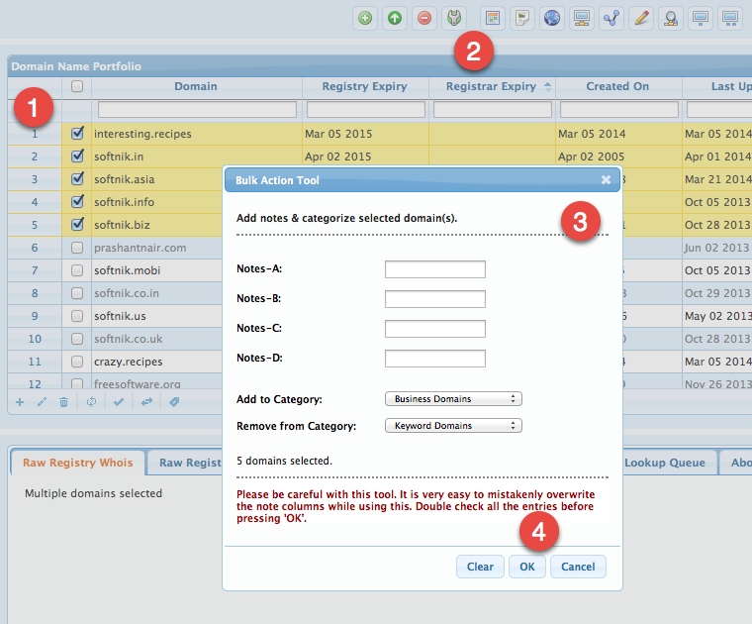The width and height of the screenshot is (752, 624).
Task: Click the dual-base monitor toolbar icon
Action: [730, 18]
